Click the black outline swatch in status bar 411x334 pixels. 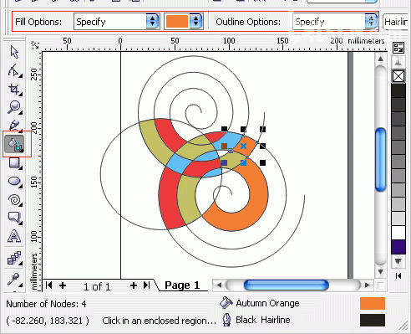coord(373,320)
